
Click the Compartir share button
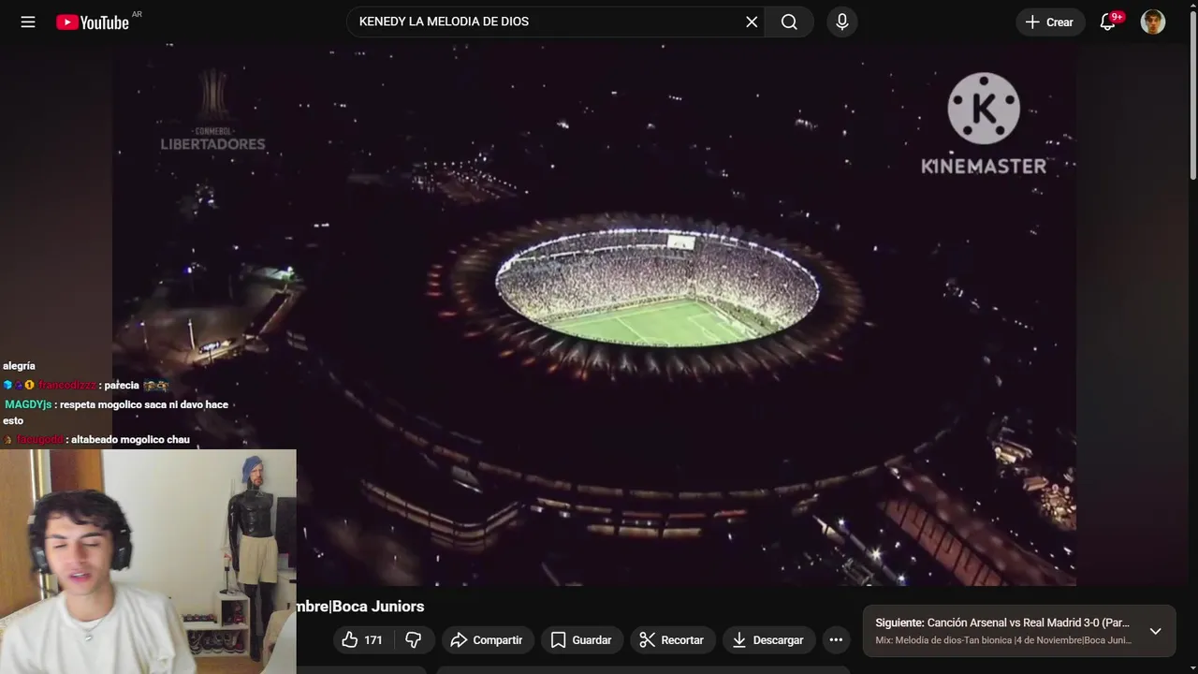(x=487, y=639)
